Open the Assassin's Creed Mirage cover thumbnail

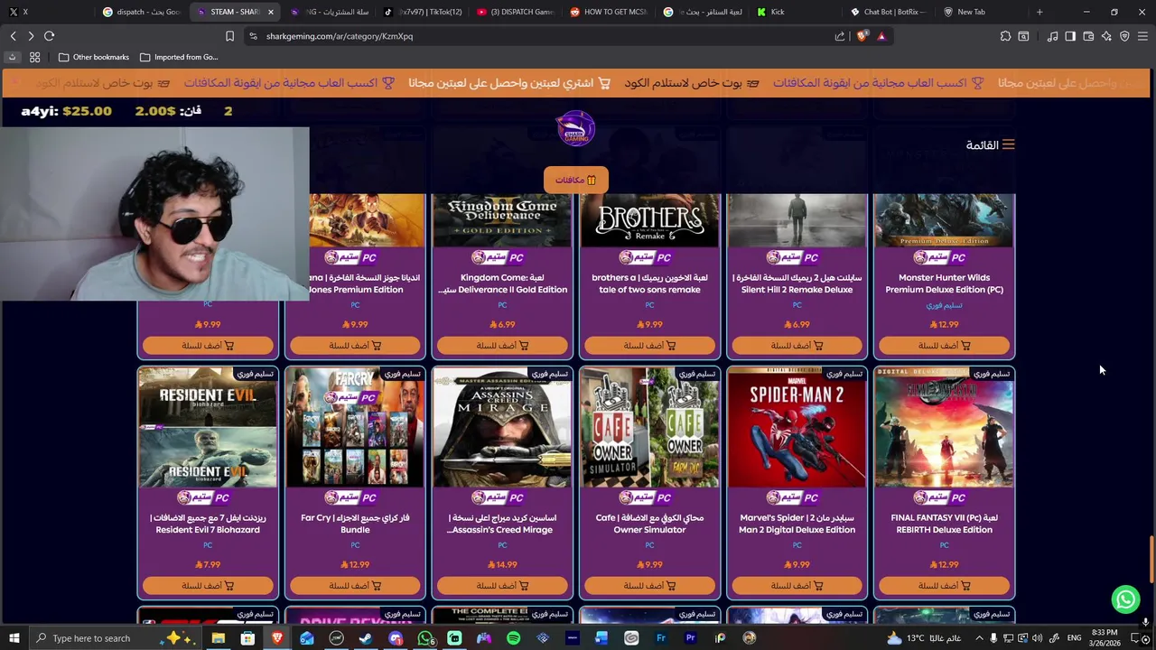(x=502, y=427)
